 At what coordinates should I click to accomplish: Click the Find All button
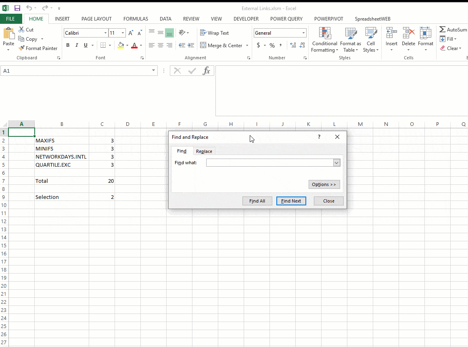(257, 201)
